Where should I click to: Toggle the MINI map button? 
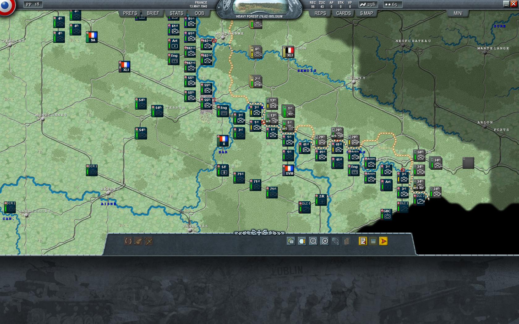(458, 13)
